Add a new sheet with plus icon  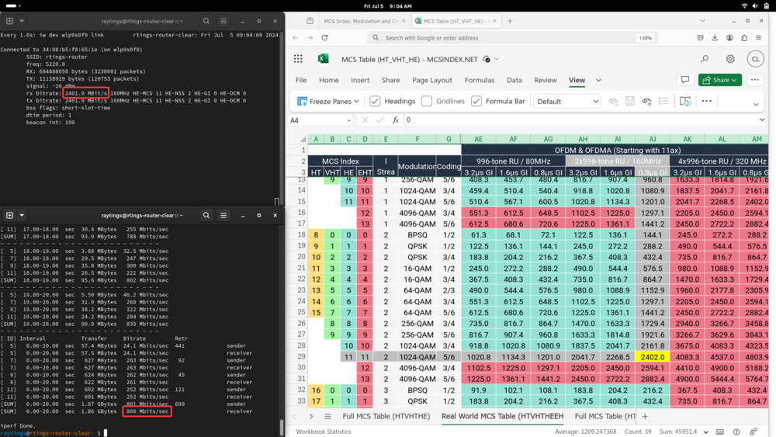tap(645, 416)
